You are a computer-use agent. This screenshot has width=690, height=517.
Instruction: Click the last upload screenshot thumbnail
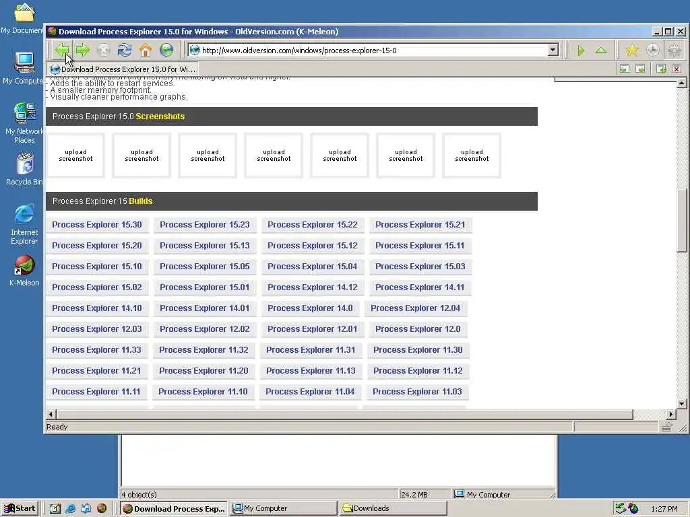pos(472,156)
